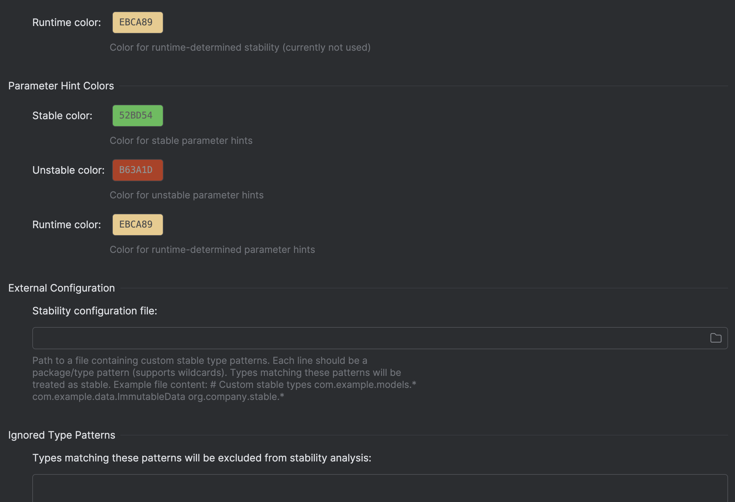
Task: Open Parameter Hint Runtime color EBCA89 swatch
Action: click(x=137, y=225)
